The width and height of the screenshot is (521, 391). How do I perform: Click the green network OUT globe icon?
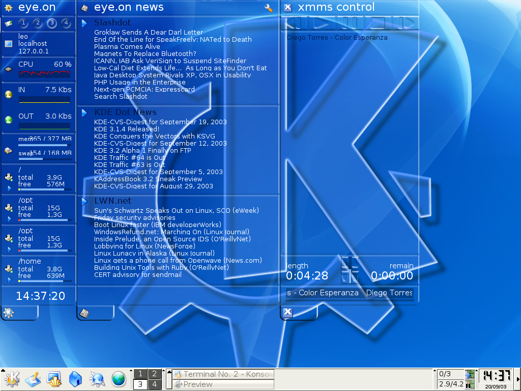pyautogui.click(x=9, y=120)
